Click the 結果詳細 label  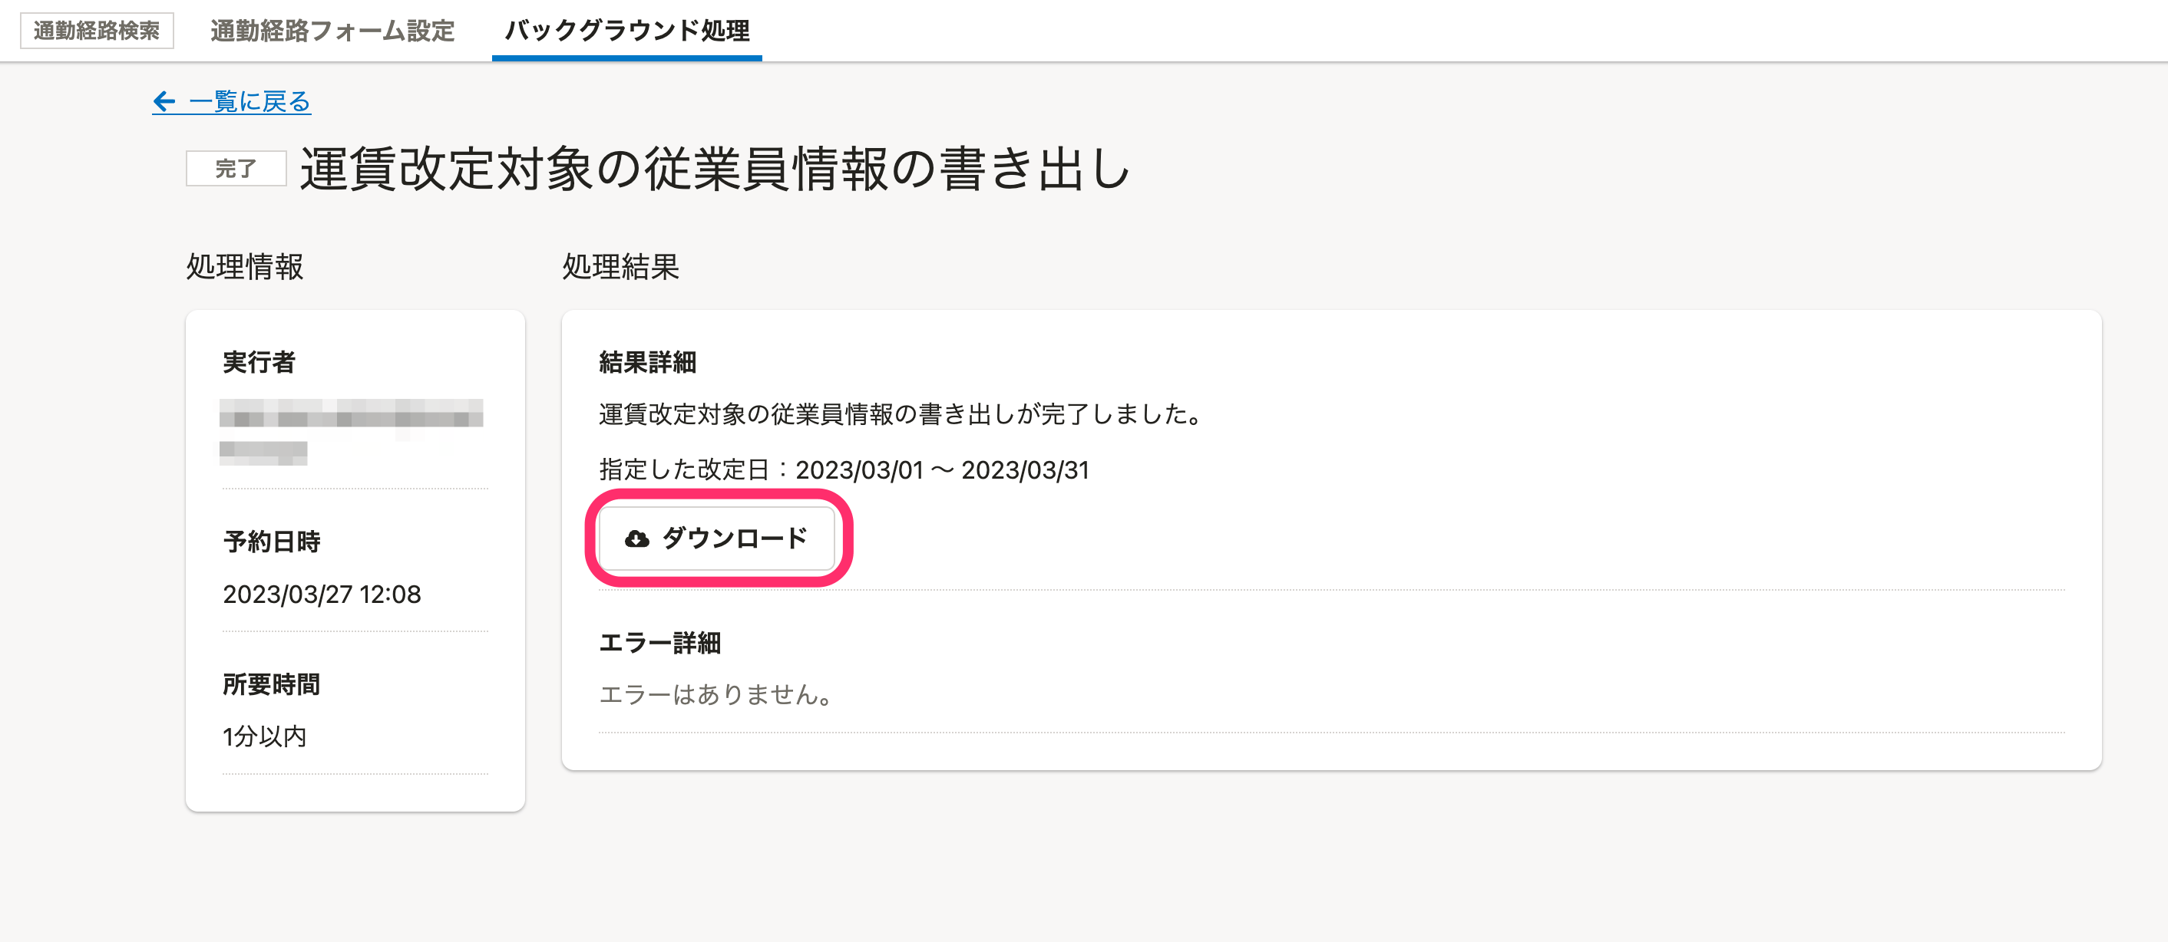tap(648, 363)
